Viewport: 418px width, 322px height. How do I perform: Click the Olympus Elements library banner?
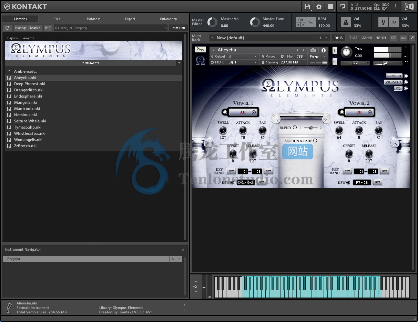[x=94, y=50]
